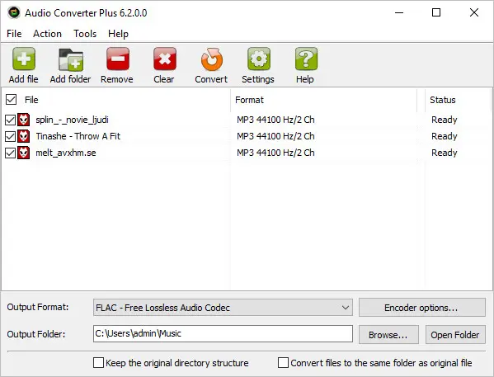Image resolution: width=494 pixels, height=377 pixels.
Task: Toggle the select-all checkbox in File header
Action: coord(11,100)
